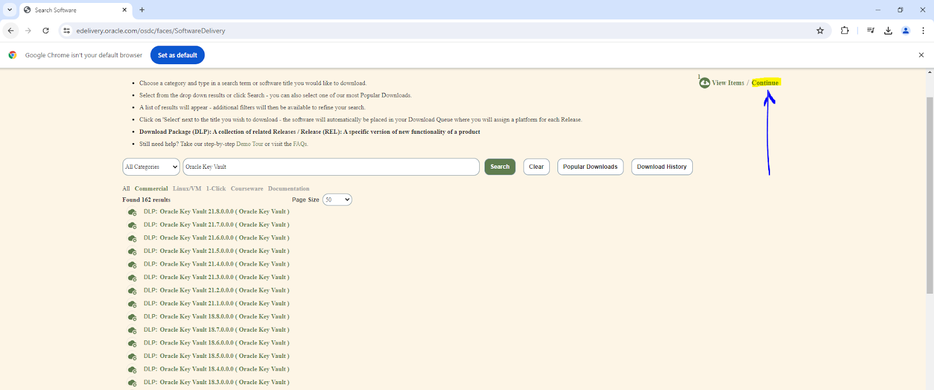The width and height of the screenshot is (934, 390).
Task: Click the View Items cloud cart icon
Action: [x=705, y=83]
